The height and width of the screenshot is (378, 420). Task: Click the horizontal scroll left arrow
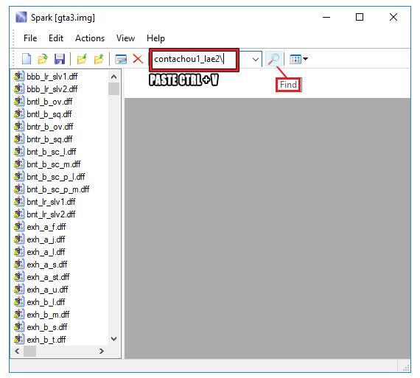tap(17, 351)
